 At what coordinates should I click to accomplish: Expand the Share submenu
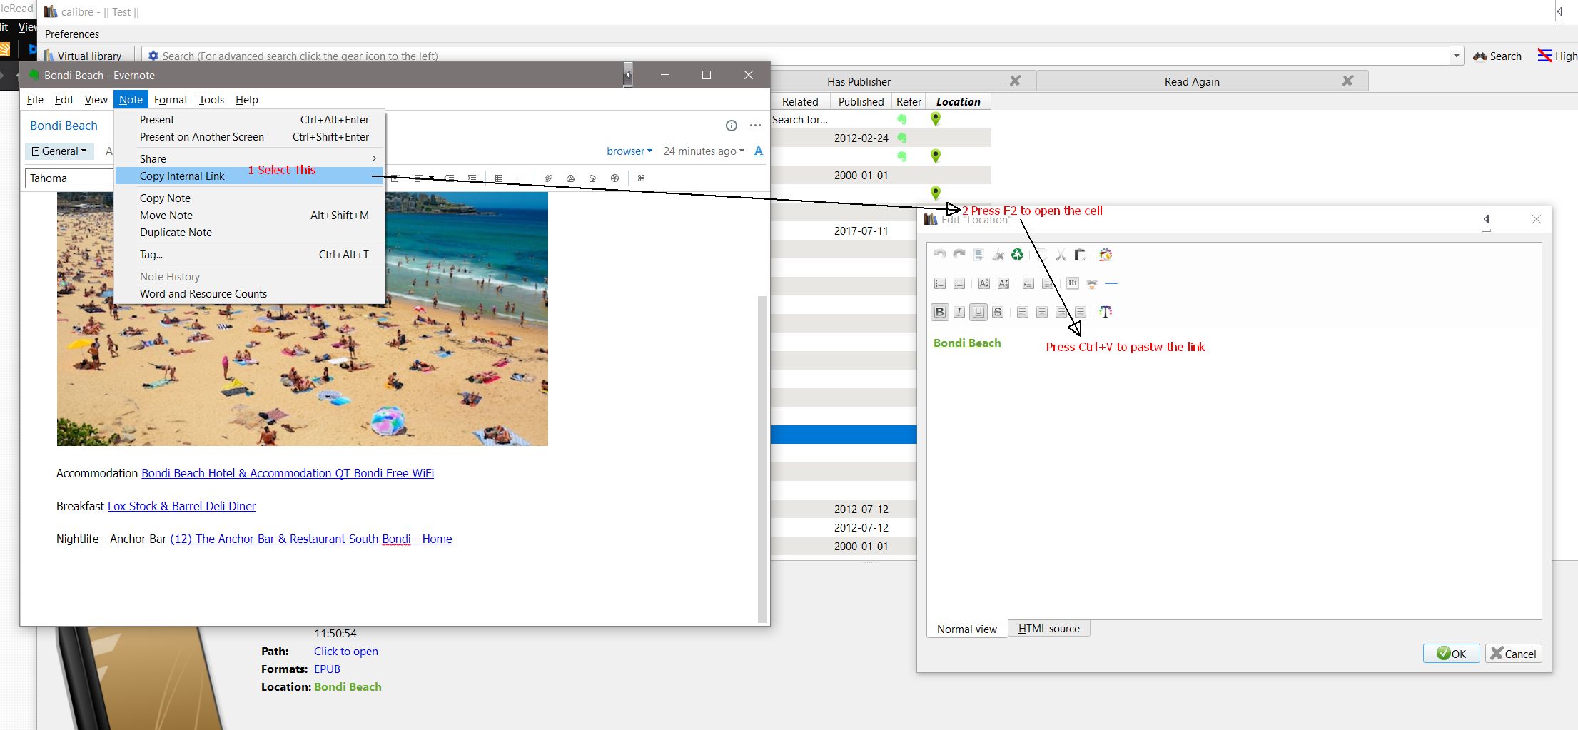tap(250, 158)
